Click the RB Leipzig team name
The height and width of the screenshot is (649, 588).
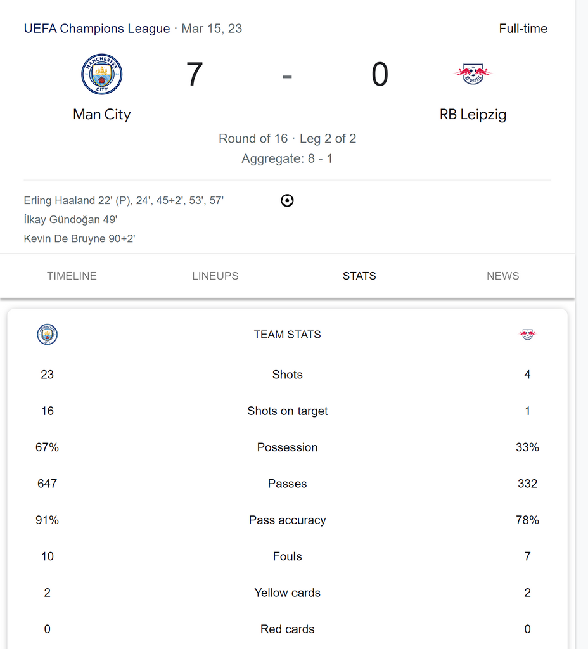pyautogui.click(x=473, y=115)
